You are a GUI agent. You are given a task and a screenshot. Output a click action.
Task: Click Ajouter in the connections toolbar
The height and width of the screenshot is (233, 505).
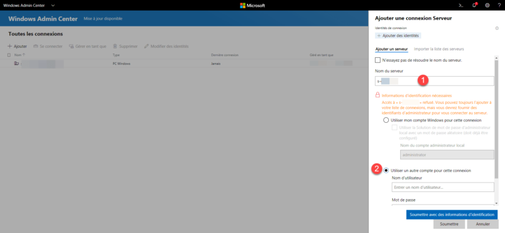17,46
